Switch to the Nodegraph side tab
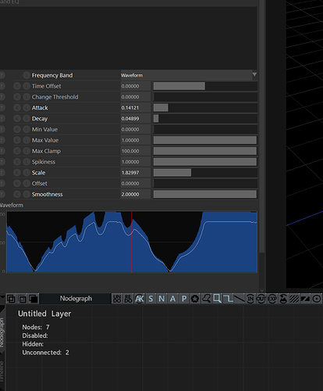This screenshot has height=391, width=323. pos(2,332)
